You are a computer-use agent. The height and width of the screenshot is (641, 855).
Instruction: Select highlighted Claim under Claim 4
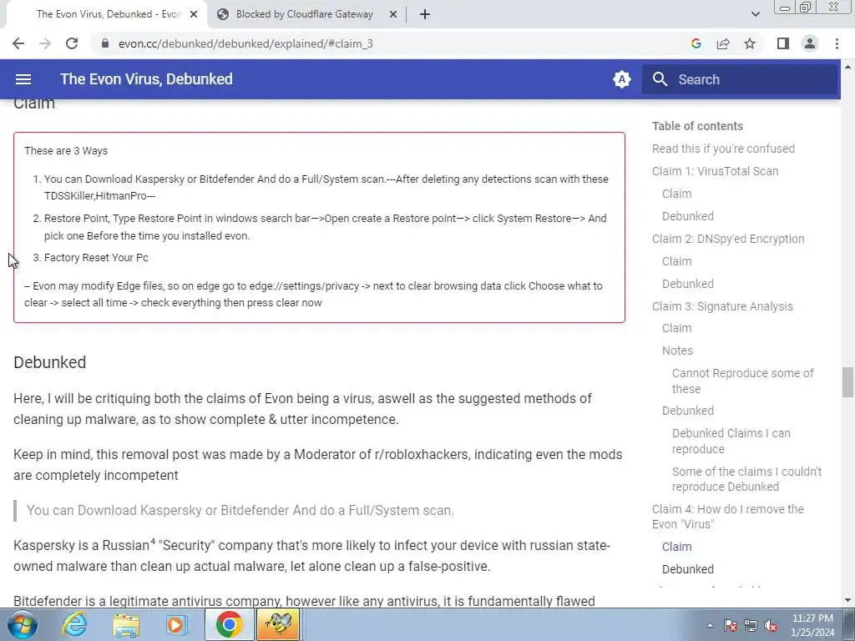click(x=676, y=547)
